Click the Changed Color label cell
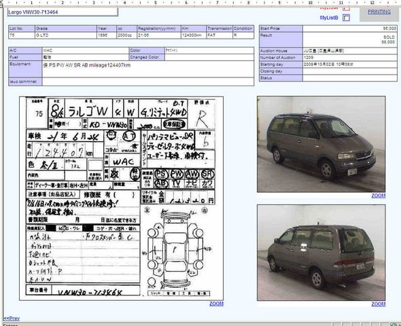Image resolution: width=401 pixels, height=326 pixels. point(147,57)
